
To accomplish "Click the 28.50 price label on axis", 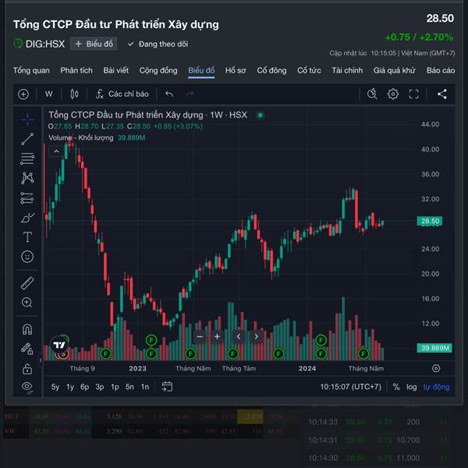I will [x=430, y=222].
